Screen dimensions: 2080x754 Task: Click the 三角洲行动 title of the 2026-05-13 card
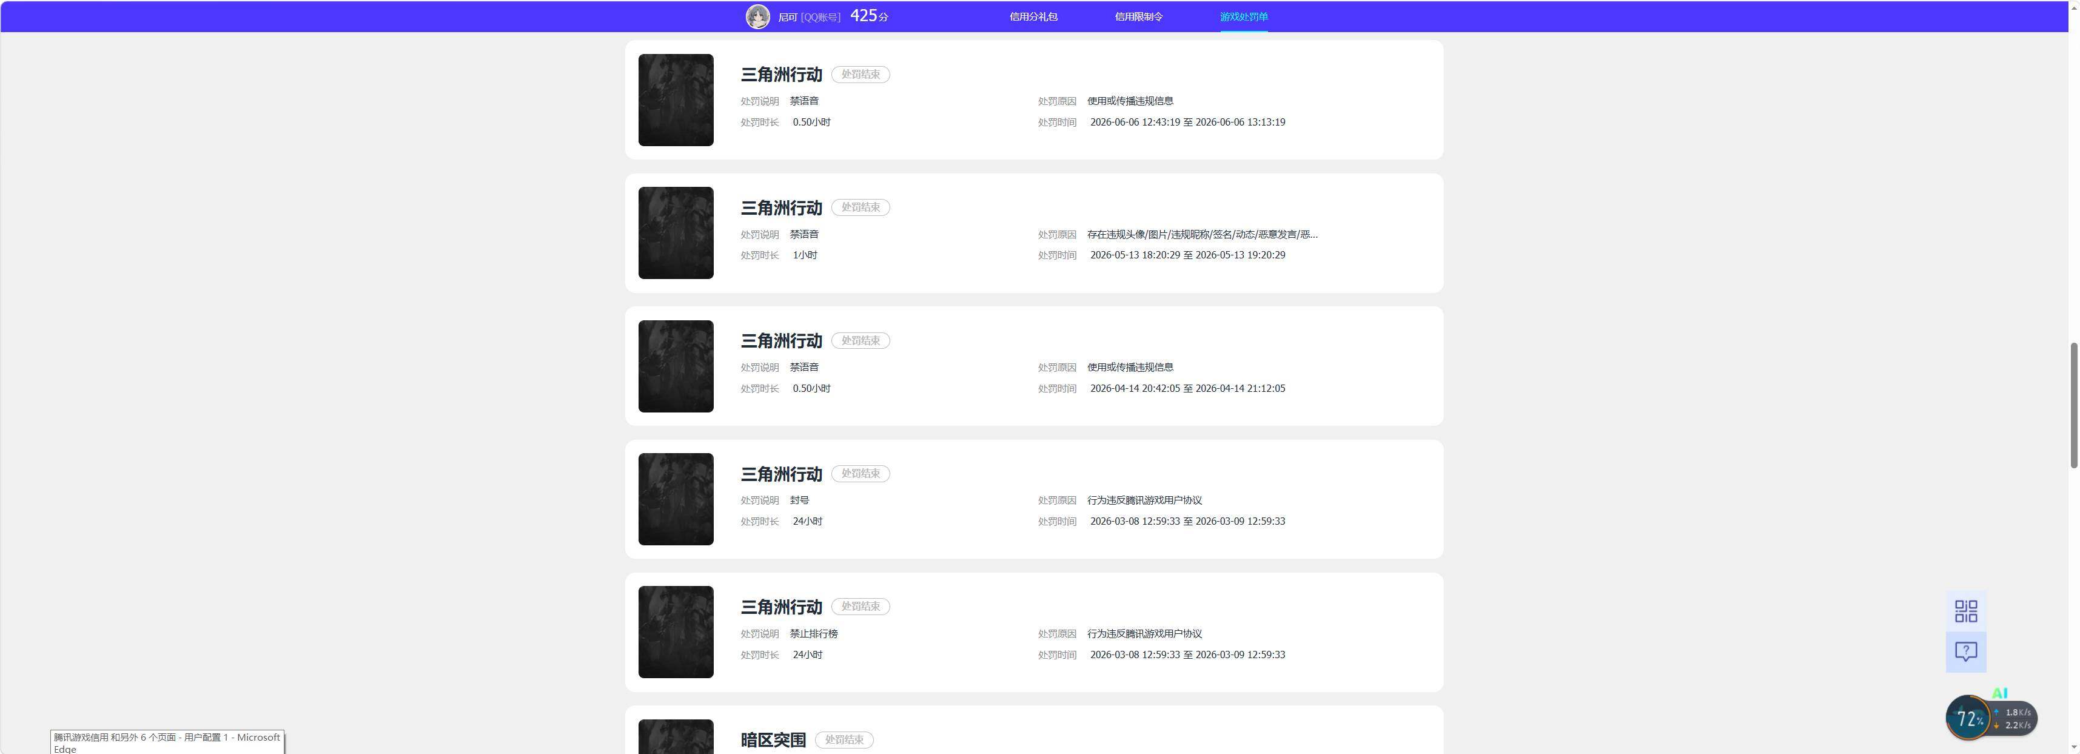781,207
